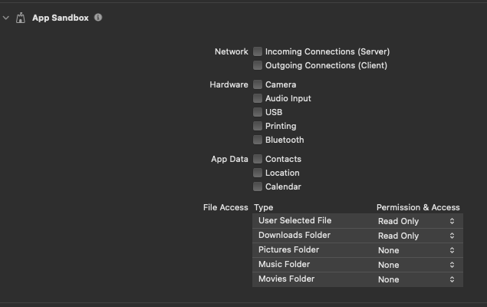Tick the Calendar checkbox
Screen dimensions: 487x307
tap(258, 187)
